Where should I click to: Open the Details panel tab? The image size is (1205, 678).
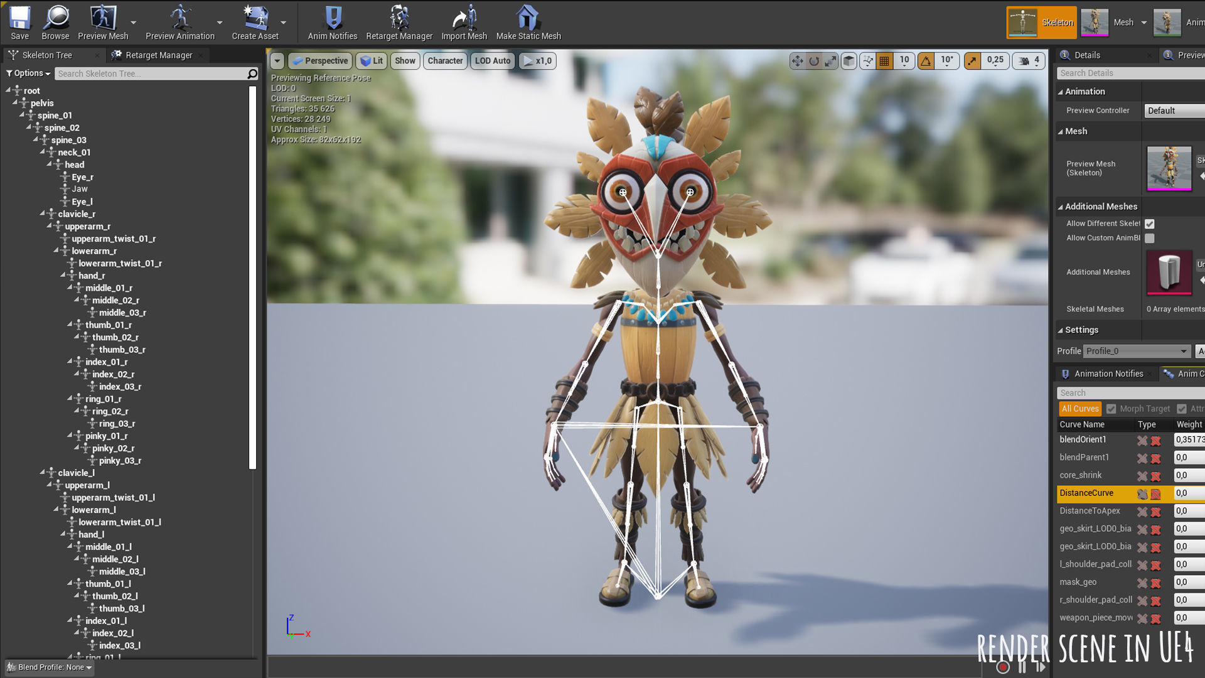coord(1087,55)
